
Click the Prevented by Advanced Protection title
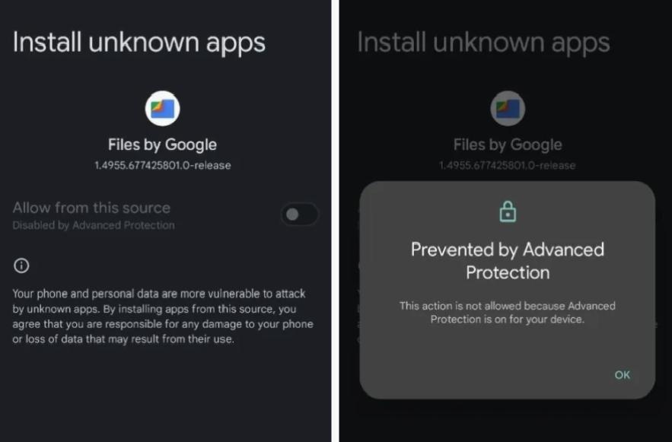(x=508, y=261)
